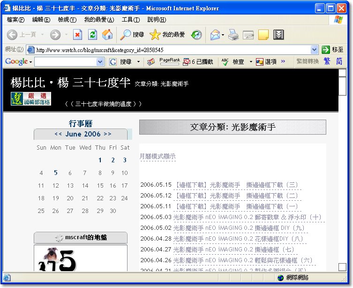
Task: Click inside the Google toolbar search field
Action: pyautogui.click(x=65, y=62)
